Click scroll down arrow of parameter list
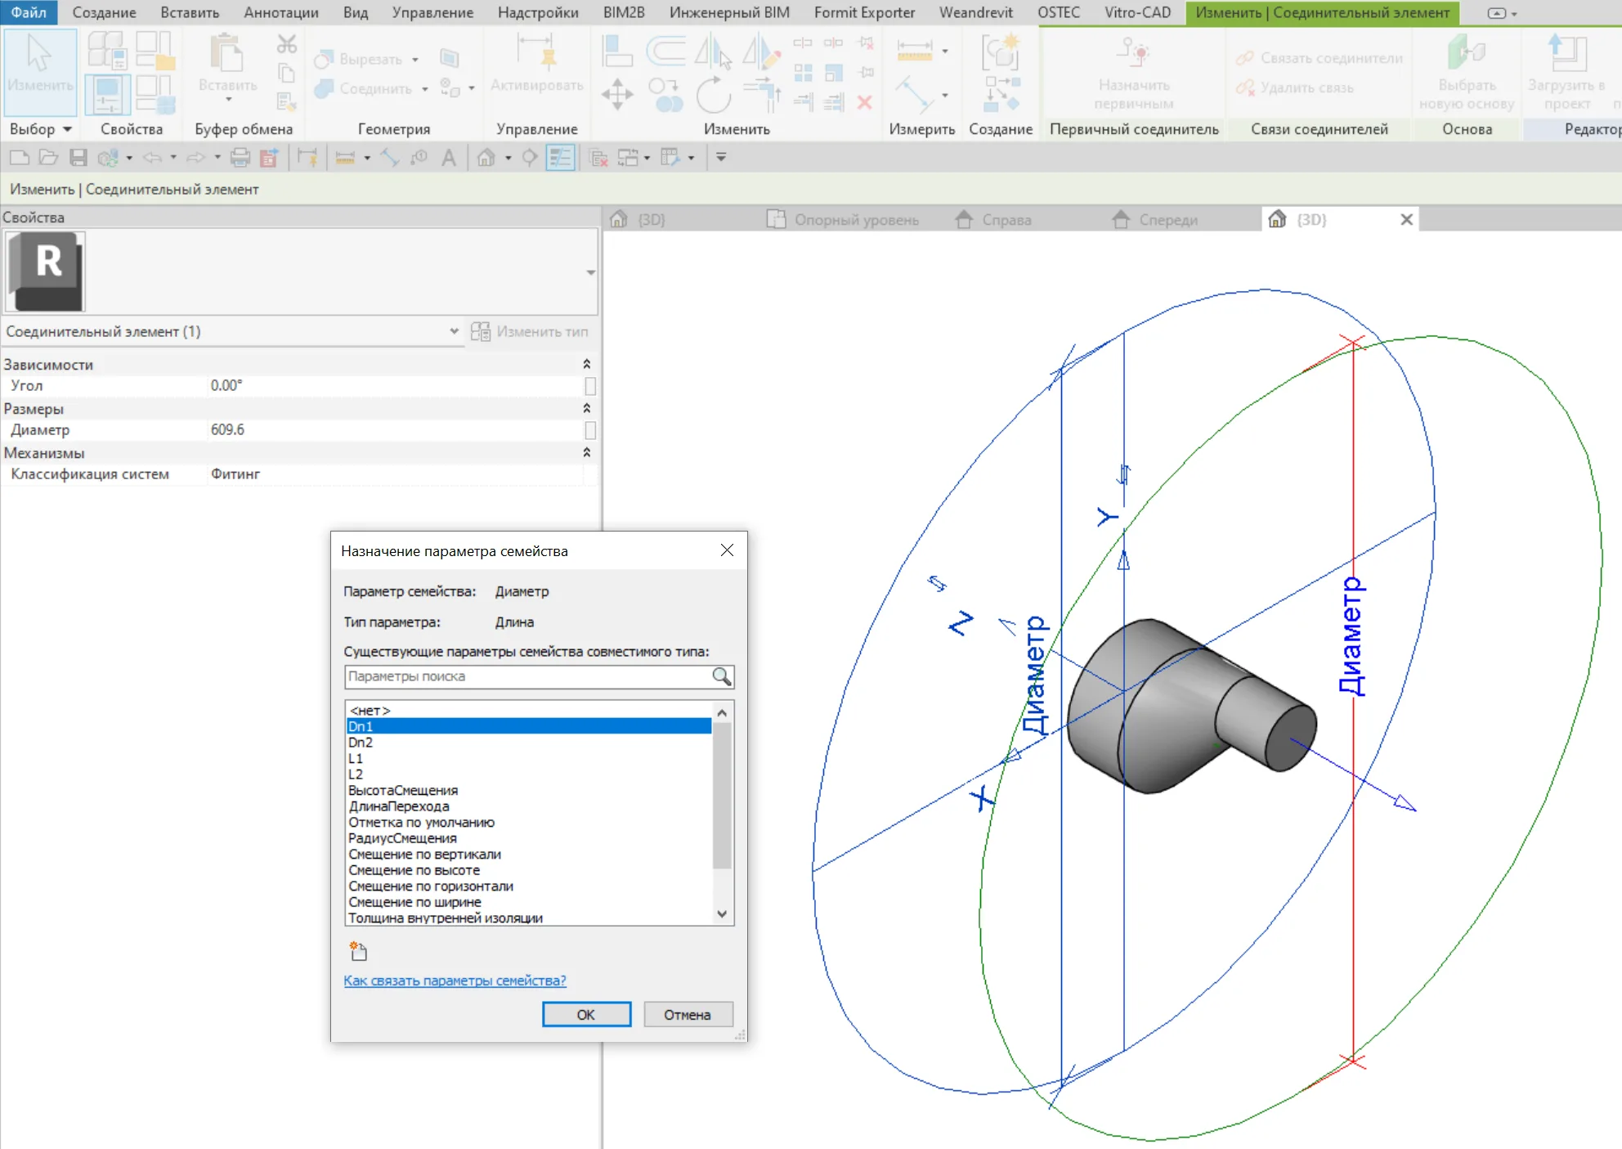 point(722,914)
